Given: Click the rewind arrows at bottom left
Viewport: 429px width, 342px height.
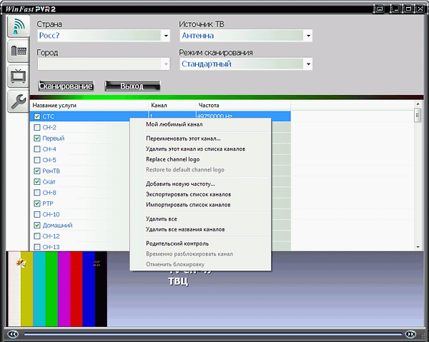Looking at the screenshot, I should [12, 333].
